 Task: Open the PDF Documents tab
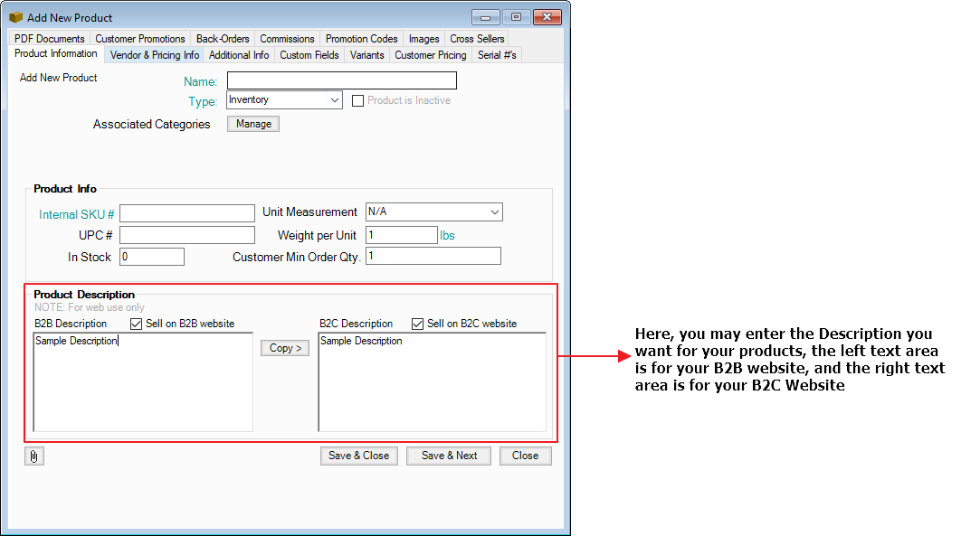coord(50,39)
